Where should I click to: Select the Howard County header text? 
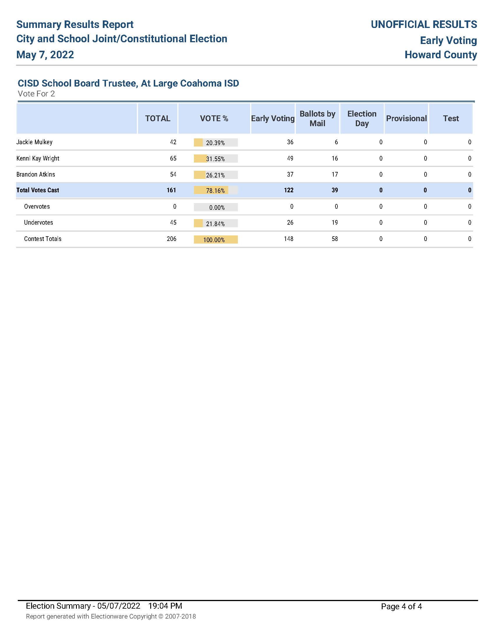coord(441,55)
